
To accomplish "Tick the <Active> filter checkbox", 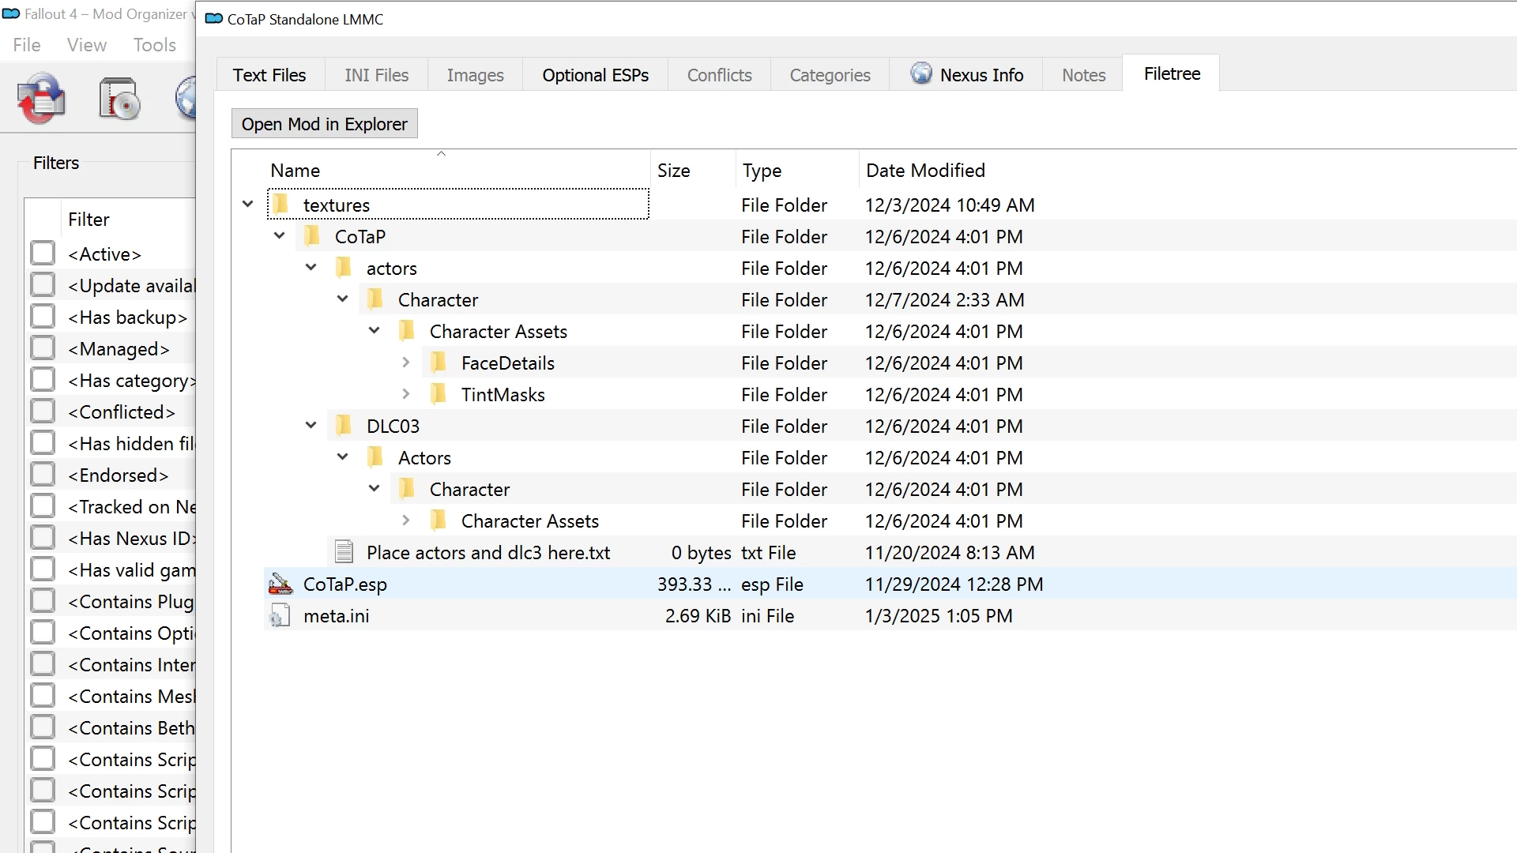I will point(43,254).
